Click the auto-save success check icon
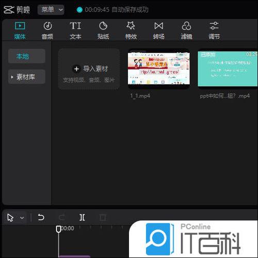The image size is (258, 258). [x=79, y=10]
